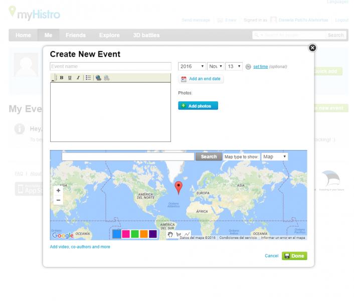The height and width of the screenshot is (301, 354).
Task: Click Informar un error en el mapa
Action: point(283,238)
